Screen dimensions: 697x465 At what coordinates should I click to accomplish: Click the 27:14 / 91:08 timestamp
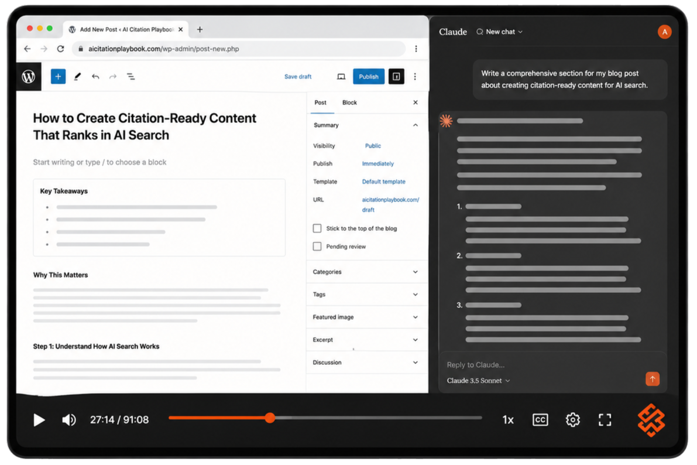(119, 419)
